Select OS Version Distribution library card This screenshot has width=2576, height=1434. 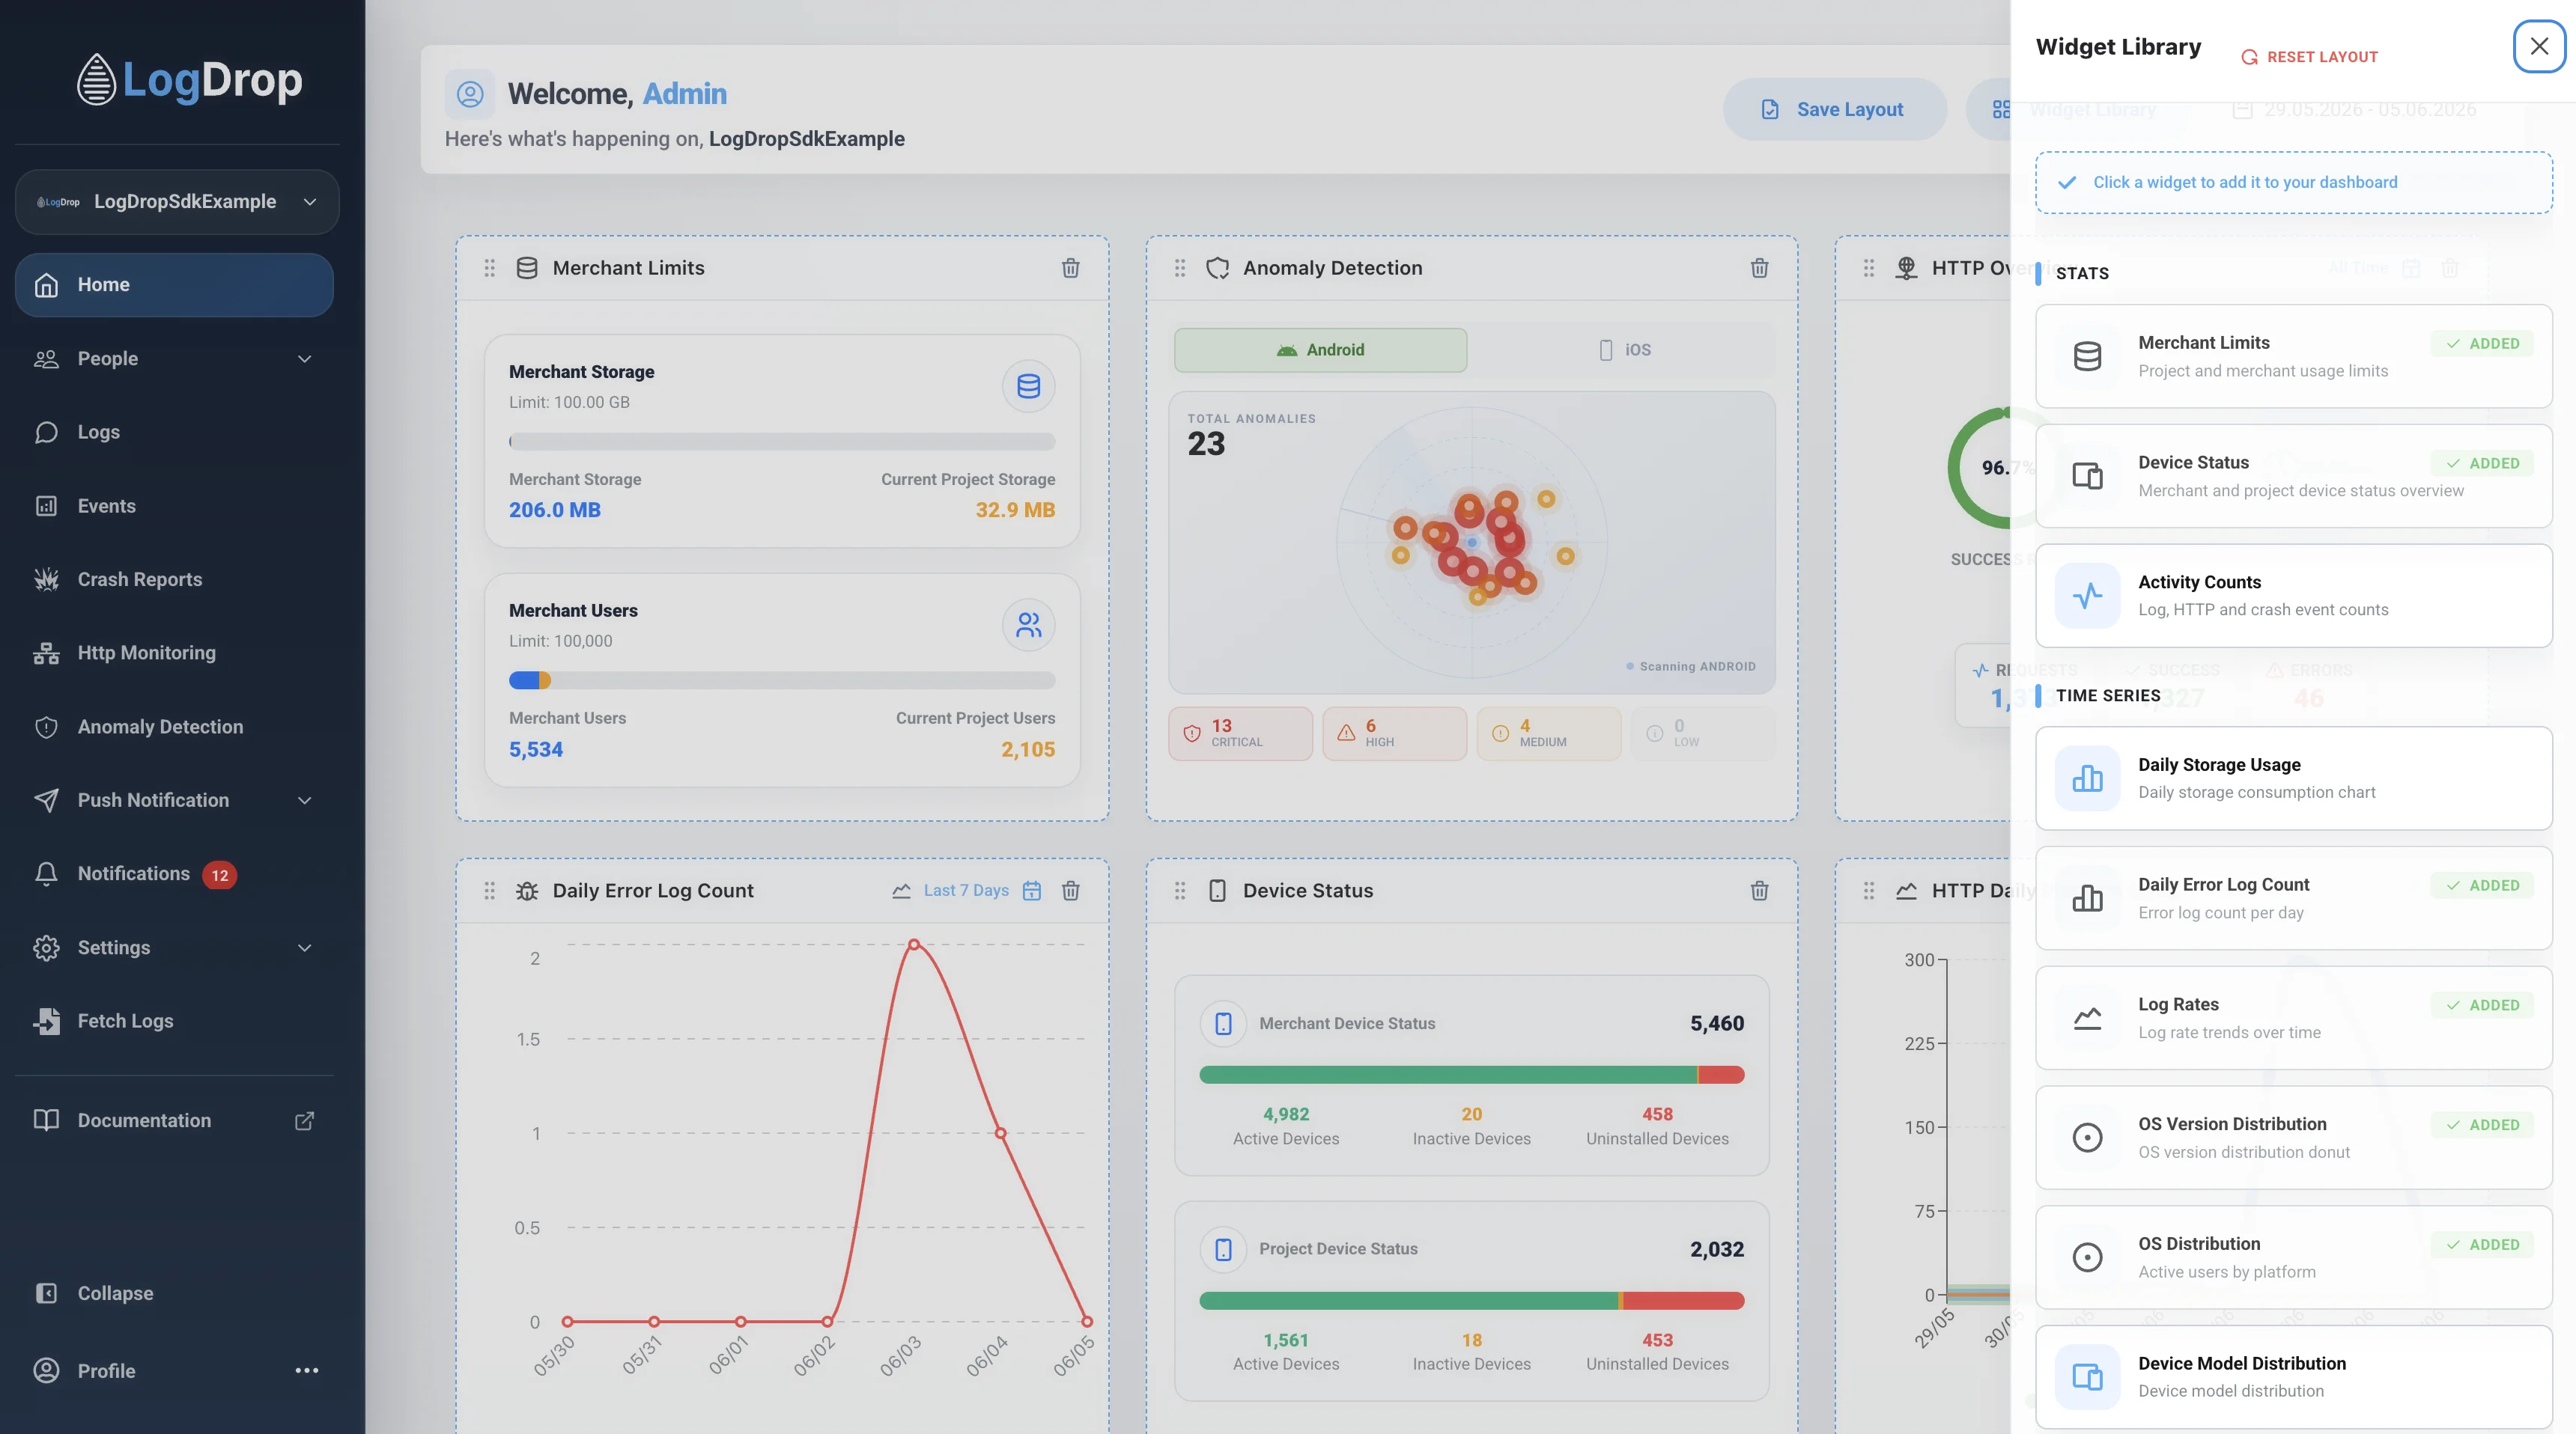(x=2293, y=1137)
